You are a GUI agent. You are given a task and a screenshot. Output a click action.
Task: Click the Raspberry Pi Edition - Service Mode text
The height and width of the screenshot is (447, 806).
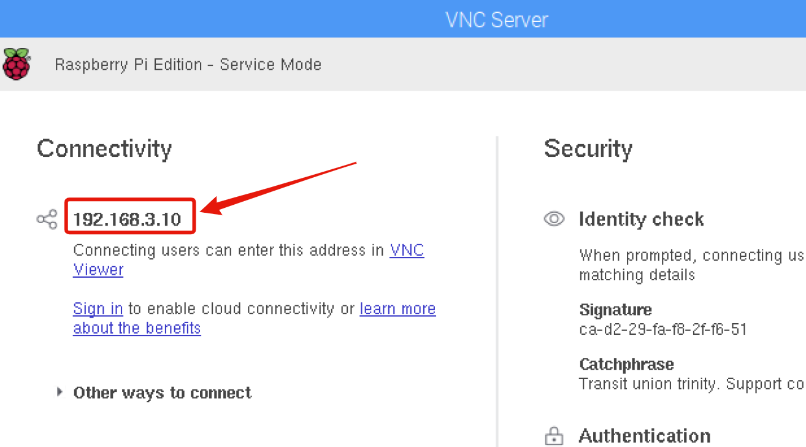188,64
